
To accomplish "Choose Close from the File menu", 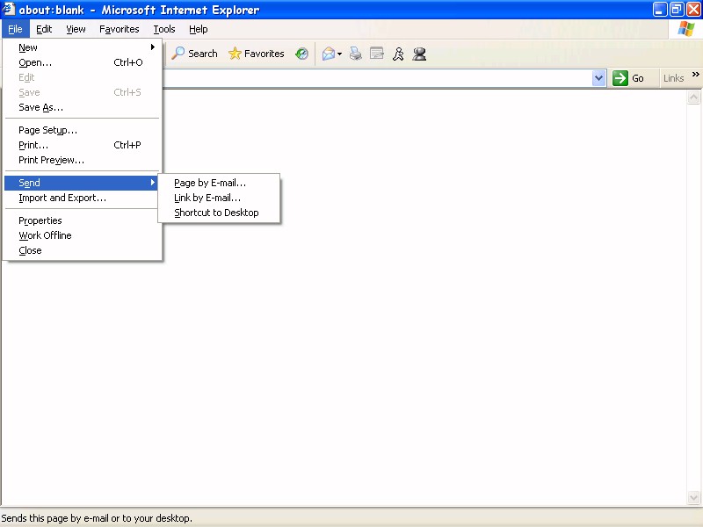I will point(82,250).
